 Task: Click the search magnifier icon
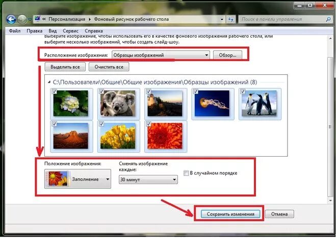pos(328,19)
